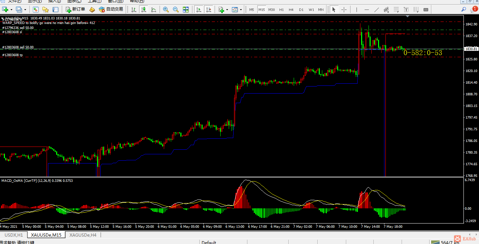Toggle chart shift from right edge
Screen dimensions: 479x244
click(209, 10)
